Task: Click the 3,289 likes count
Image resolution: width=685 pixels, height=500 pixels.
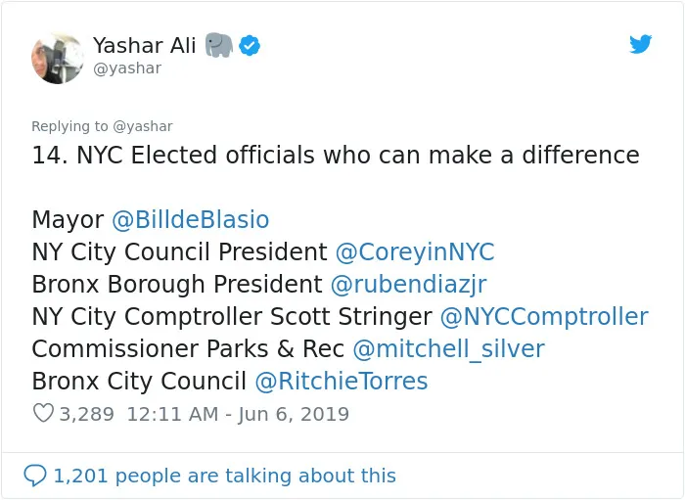Action: tap(86, 414)
